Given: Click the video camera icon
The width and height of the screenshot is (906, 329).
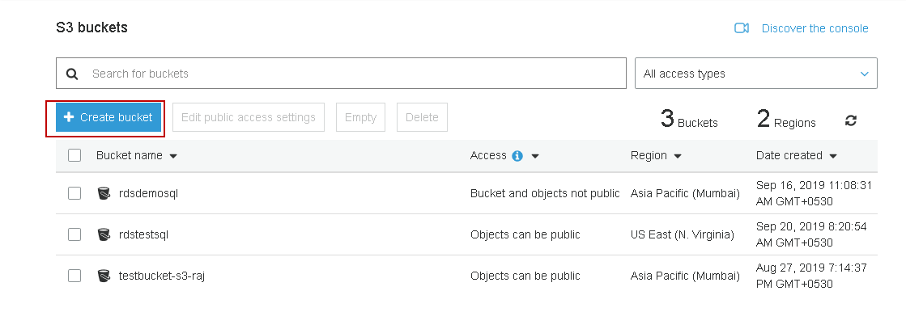Looking at the screenshot, I should tap(742, 28).
